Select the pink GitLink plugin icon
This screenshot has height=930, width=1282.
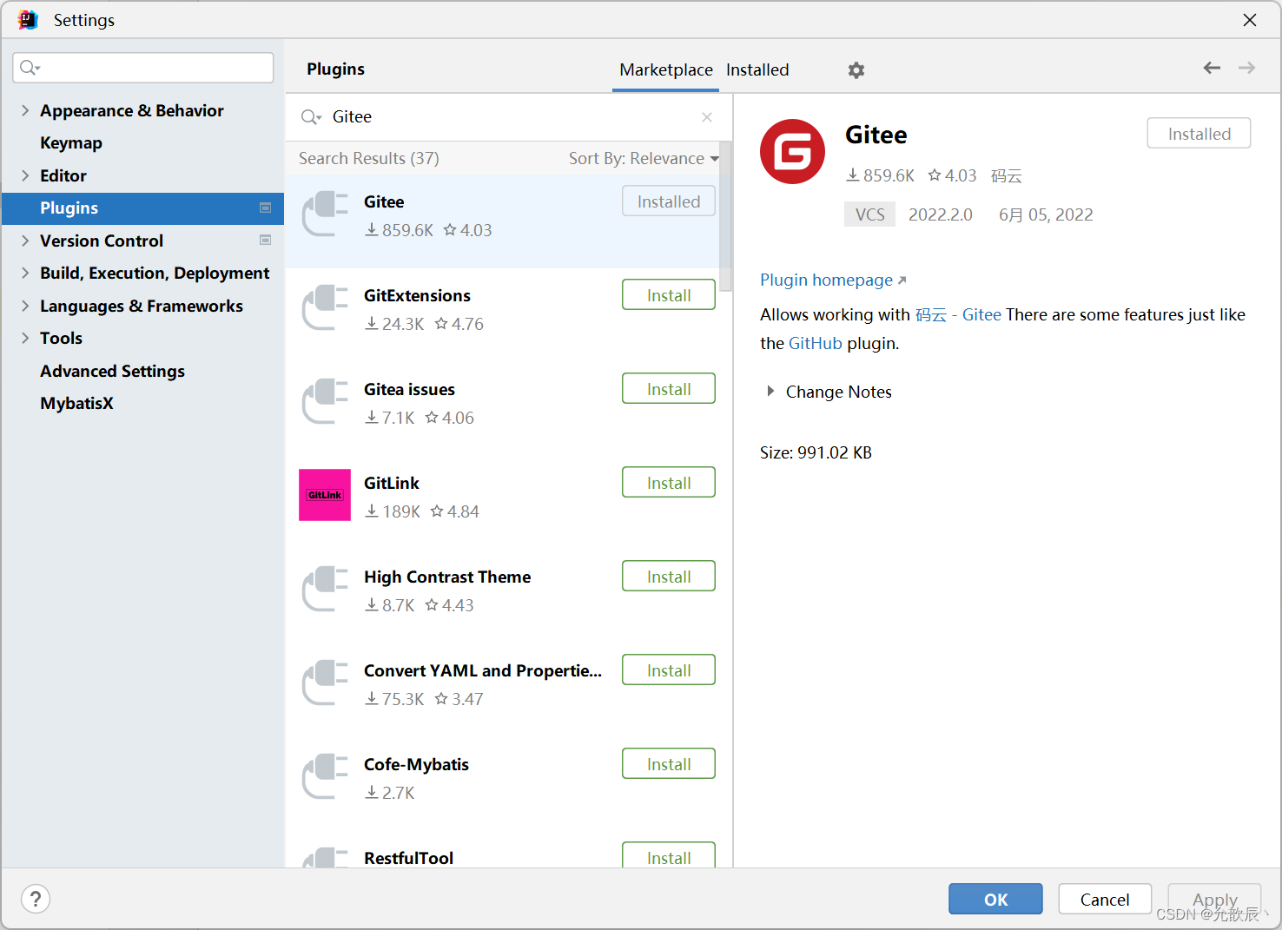(x=324, y=494)
